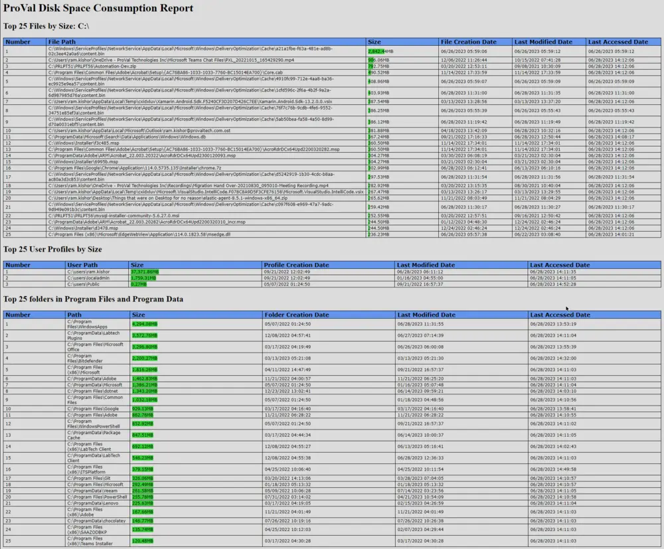Click the Folder Creation Date column header
Screen dimensions: 664x549
coord(297,315)
